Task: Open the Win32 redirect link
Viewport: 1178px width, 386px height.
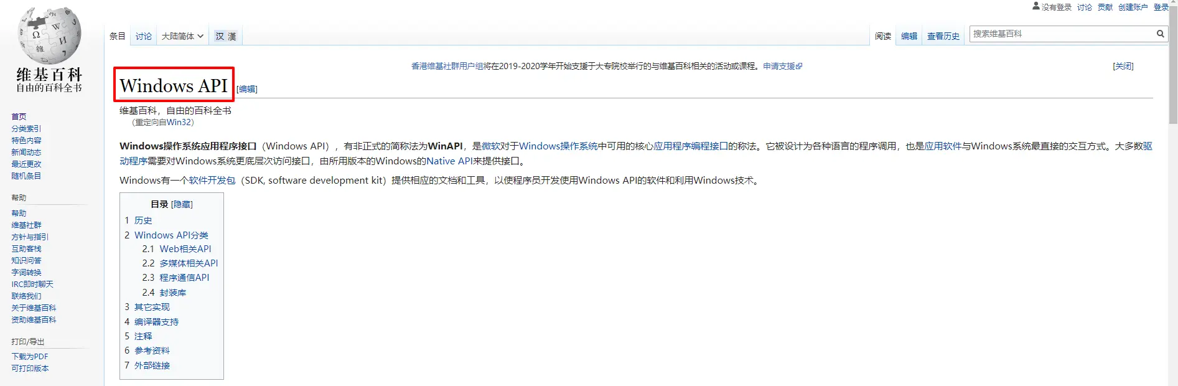Action: click(x=179, y=123)
